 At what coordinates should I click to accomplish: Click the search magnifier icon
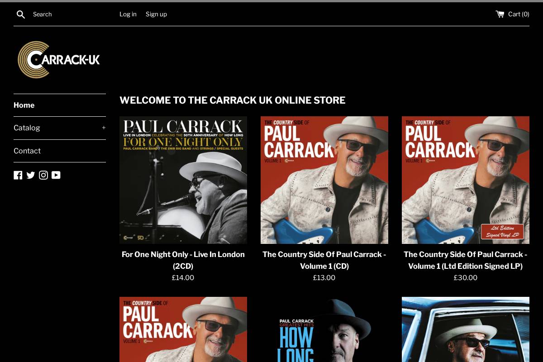click(x=21, y=14)
